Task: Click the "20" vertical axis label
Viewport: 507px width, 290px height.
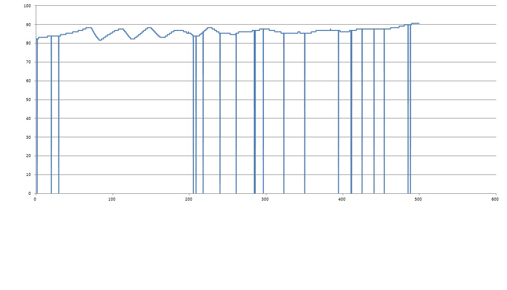Action: 28,156
